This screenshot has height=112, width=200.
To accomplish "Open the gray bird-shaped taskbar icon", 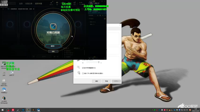I will coord(18,110).
